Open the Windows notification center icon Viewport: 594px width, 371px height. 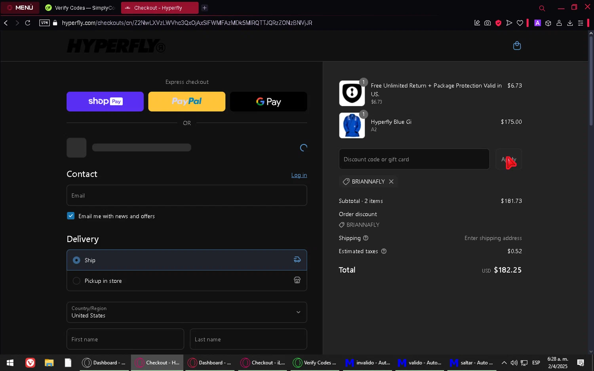(x=581, y=363)
